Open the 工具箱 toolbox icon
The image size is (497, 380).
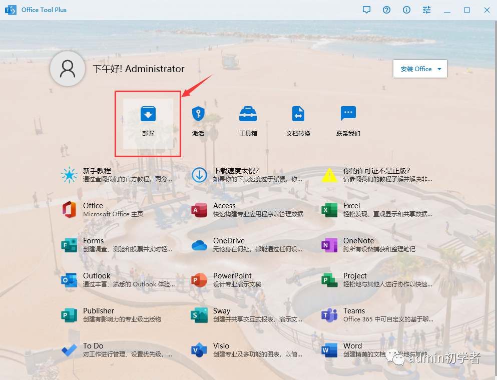point(248,114)
